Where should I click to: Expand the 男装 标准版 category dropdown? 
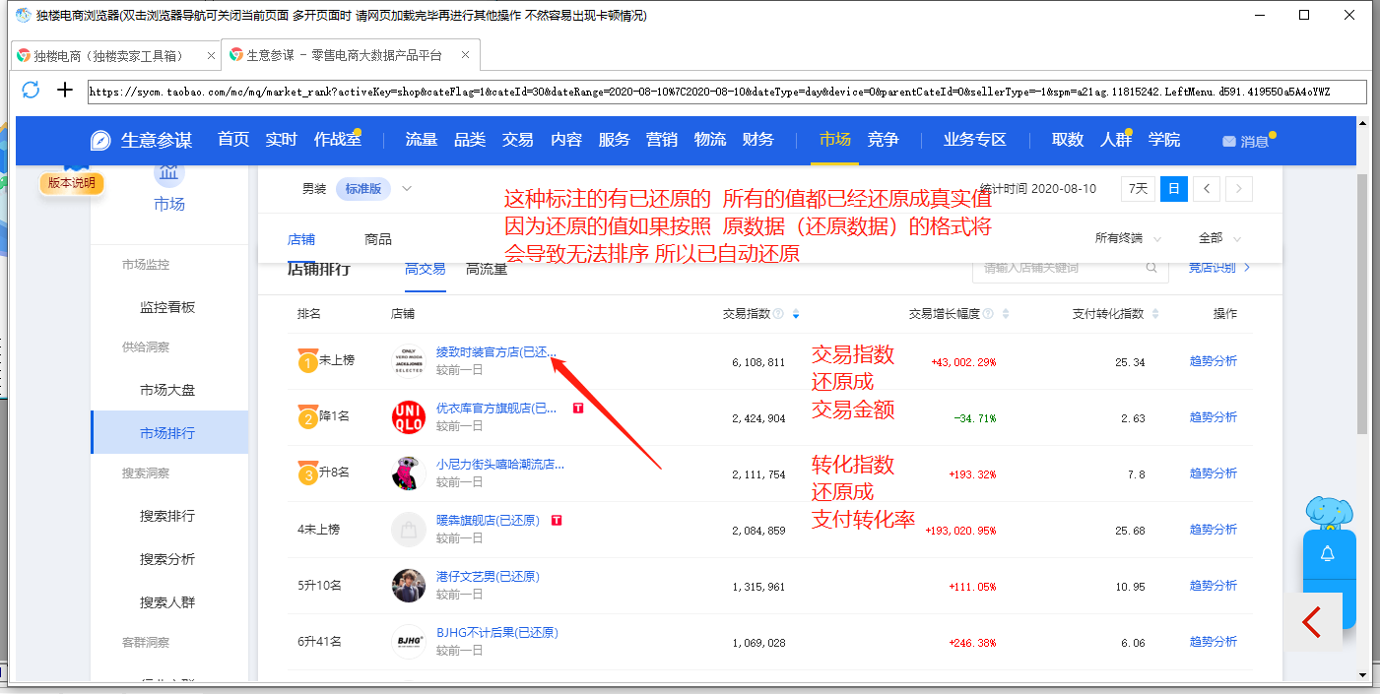[x=407, y=188]
